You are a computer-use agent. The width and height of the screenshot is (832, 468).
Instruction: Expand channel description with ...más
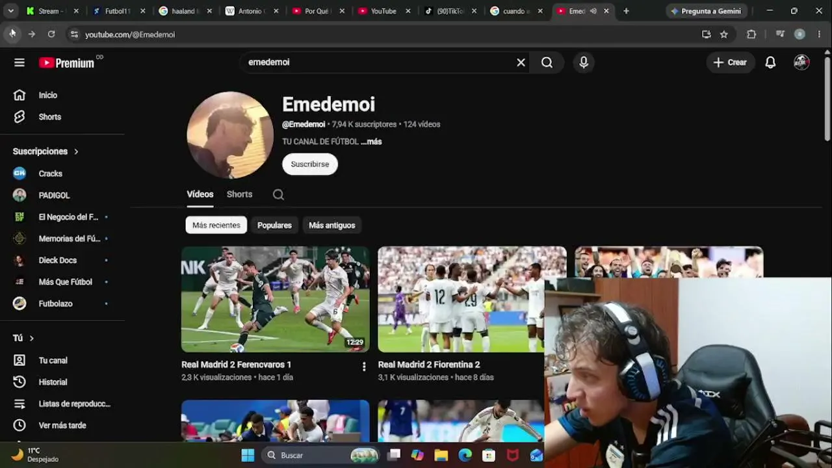371,142
